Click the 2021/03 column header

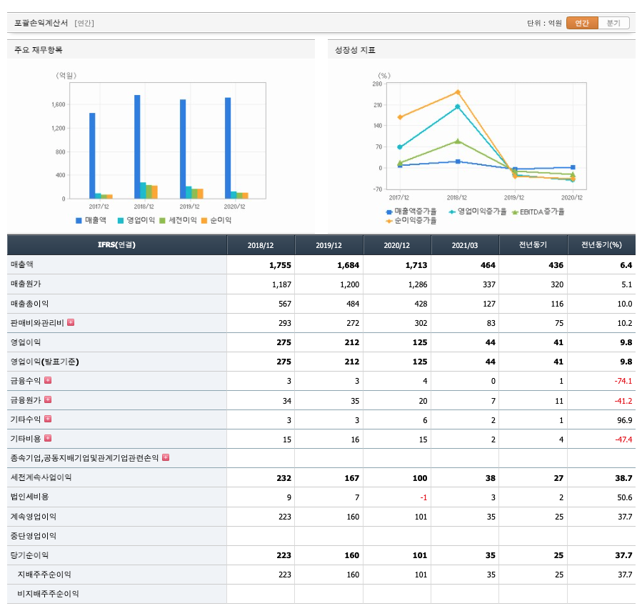pos(465,245)
